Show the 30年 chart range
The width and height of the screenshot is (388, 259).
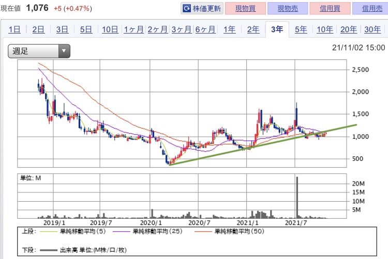(x=372, y=29)
